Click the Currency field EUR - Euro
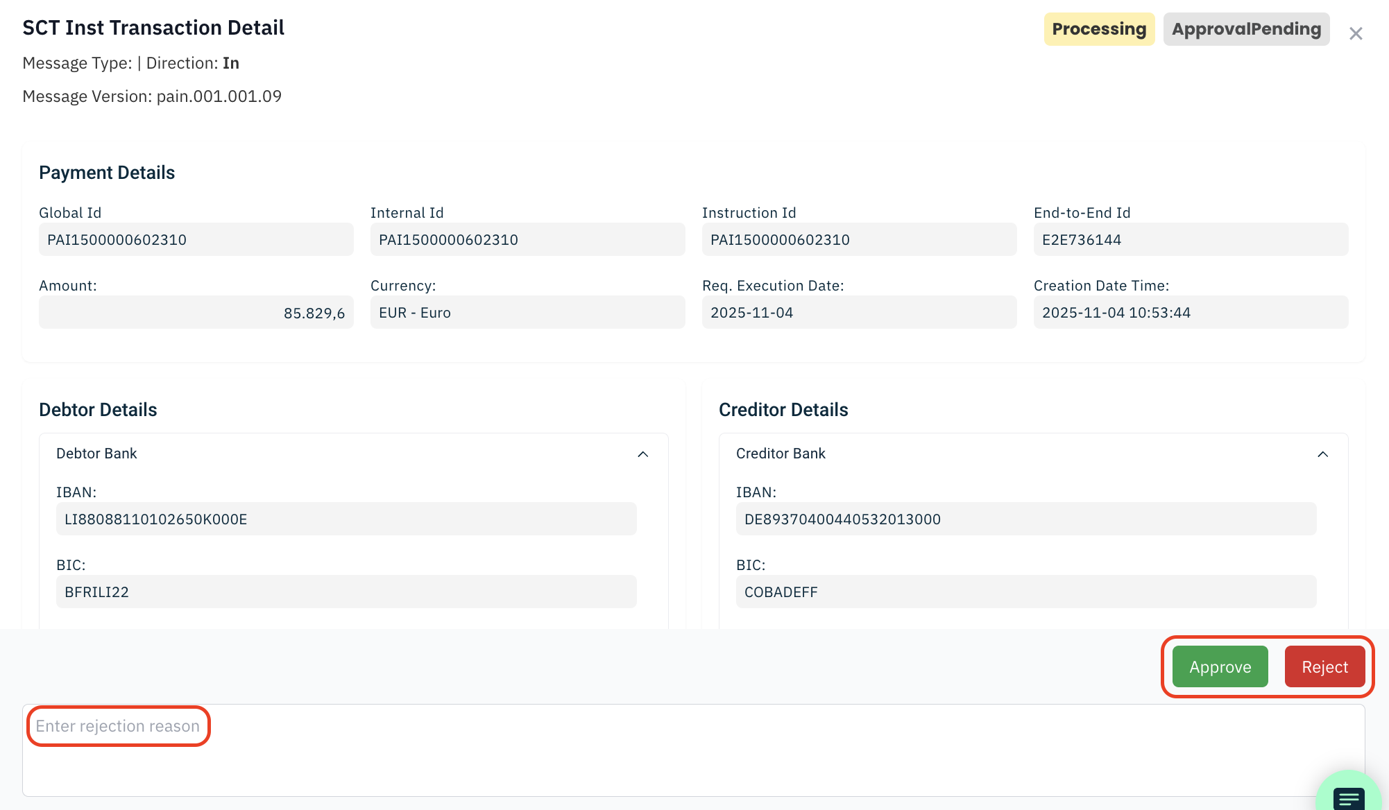This screenshot has height=810, width=1389. 527,313
